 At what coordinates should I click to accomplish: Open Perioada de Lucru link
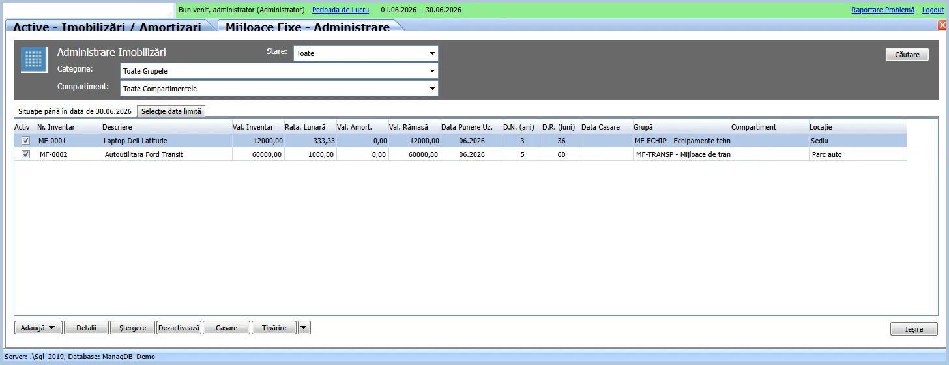(340, 10)
